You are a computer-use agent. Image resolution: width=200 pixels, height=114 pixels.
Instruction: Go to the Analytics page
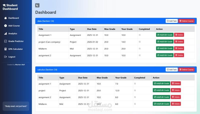coord(13,34)
